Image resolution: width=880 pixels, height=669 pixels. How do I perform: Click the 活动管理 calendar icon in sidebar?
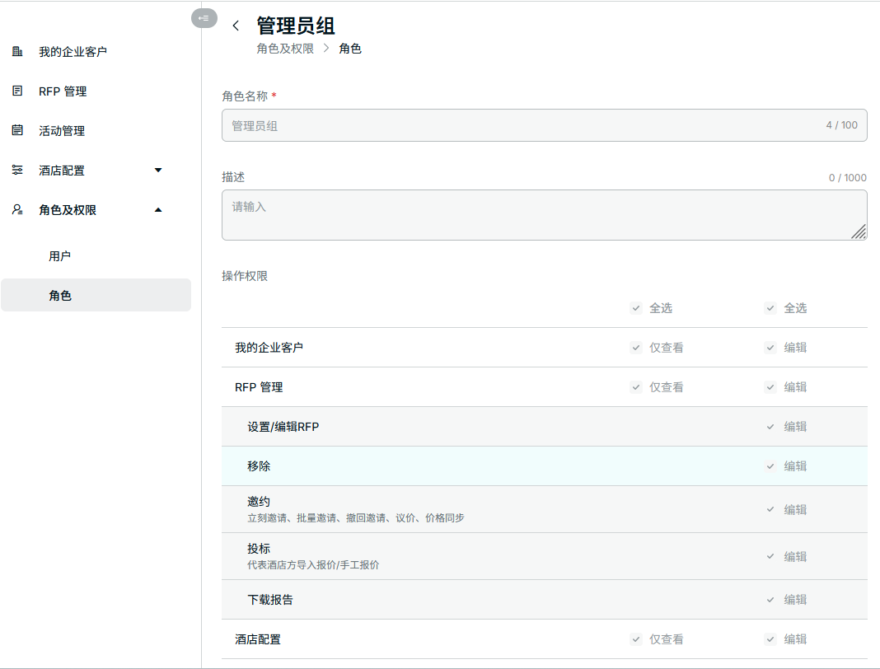click(17, 129)
